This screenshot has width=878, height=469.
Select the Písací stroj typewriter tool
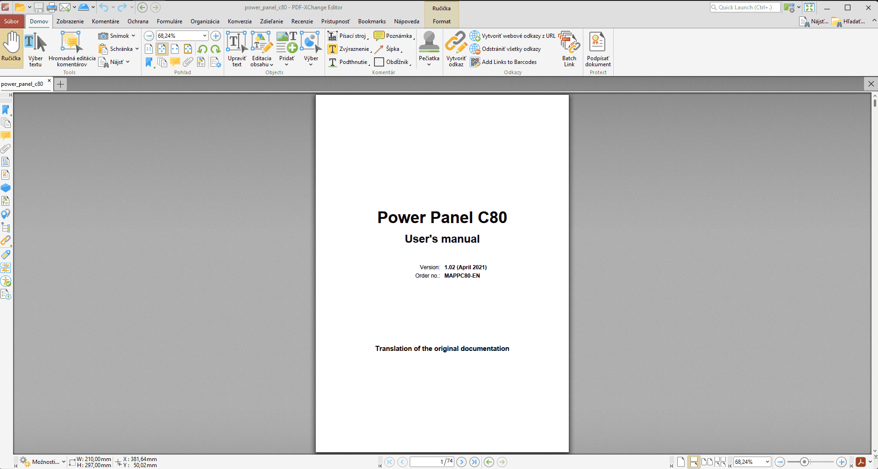pyautogui.click(x=348, y=36)
